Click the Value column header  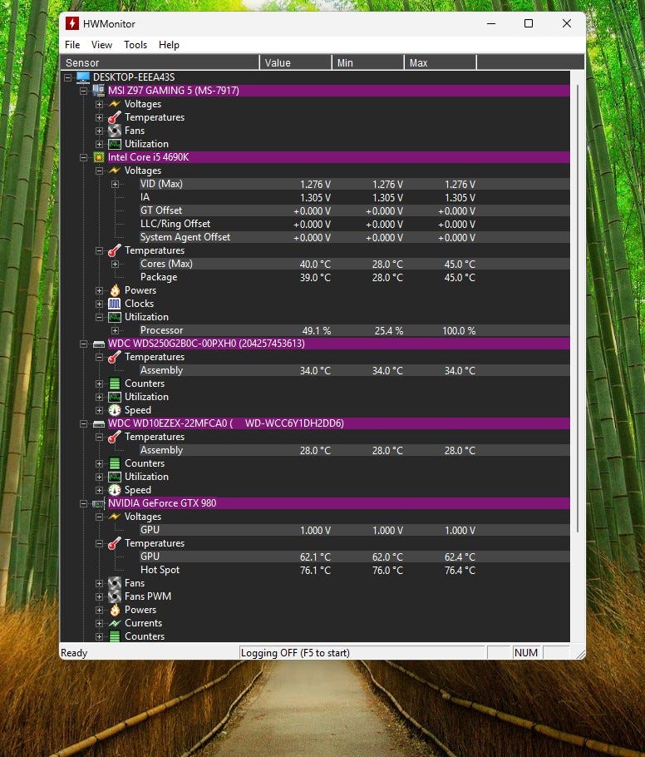click(x=295, y=62)
